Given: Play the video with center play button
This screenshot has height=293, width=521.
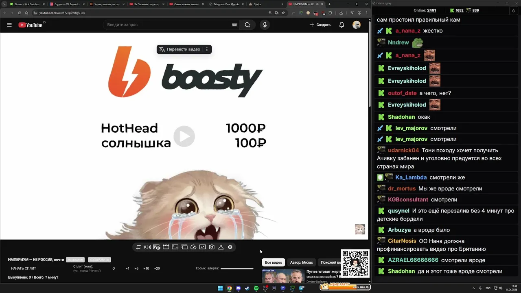Looking at the screenshot, I should pos(184,136).
